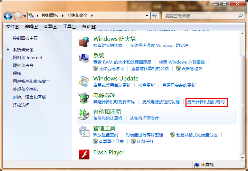Open the 工具(T) menu

(69, 27)
